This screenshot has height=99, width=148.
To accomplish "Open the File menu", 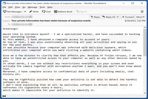I will pos(4,7).
